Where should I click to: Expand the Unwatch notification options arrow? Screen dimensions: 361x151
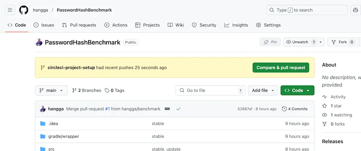[320, 42]
